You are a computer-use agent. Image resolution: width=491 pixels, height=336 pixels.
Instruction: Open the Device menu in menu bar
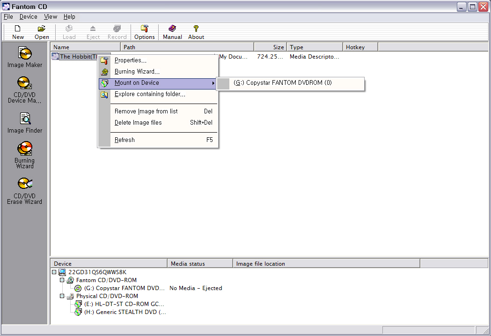coord(28,16)
